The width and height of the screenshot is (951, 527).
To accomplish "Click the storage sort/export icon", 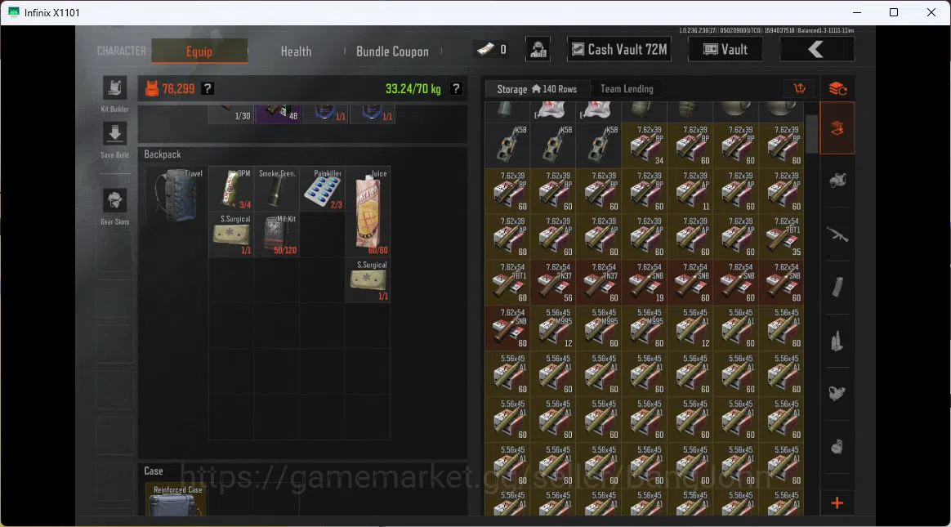I will (x=800, y=88).
